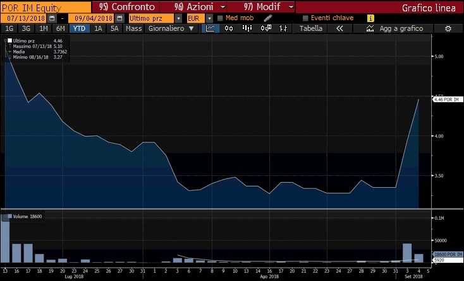Open the start date calendar picker
Screen dimensions: 464x281
pos(52,18)
